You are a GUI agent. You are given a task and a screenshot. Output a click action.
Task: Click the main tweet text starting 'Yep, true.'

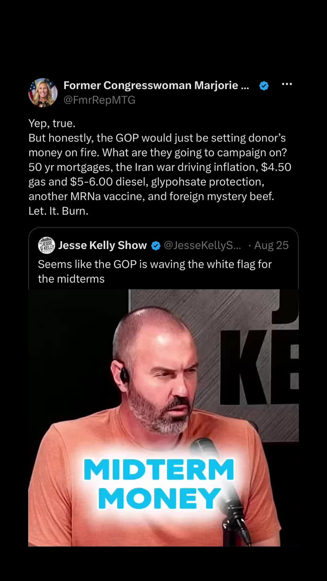click(160, 167)
